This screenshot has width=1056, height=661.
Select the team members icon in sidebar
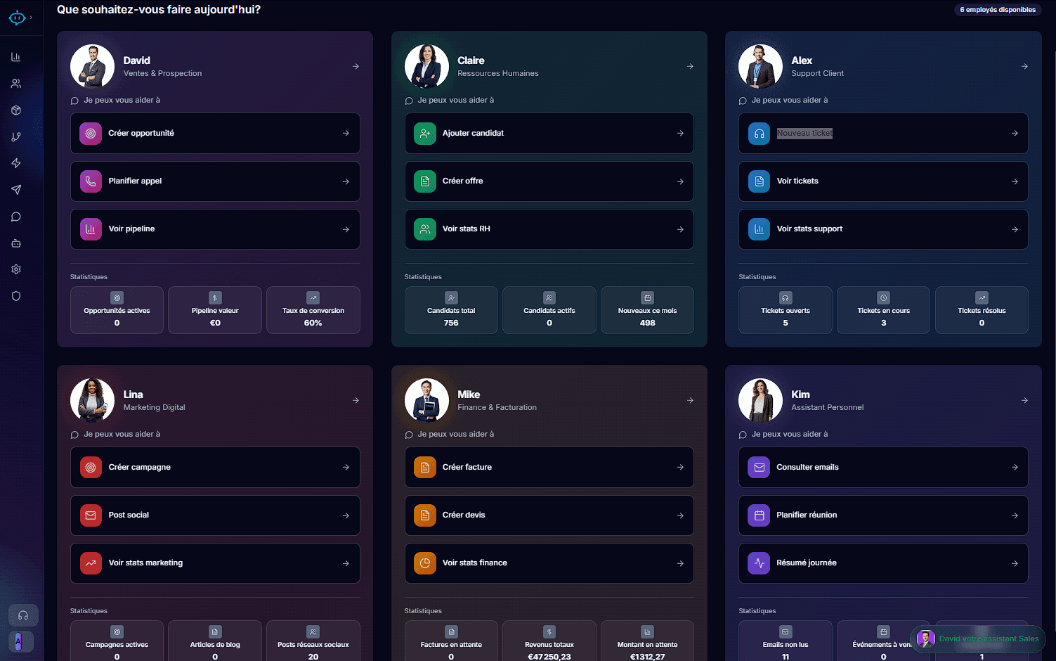click(15, 83)
